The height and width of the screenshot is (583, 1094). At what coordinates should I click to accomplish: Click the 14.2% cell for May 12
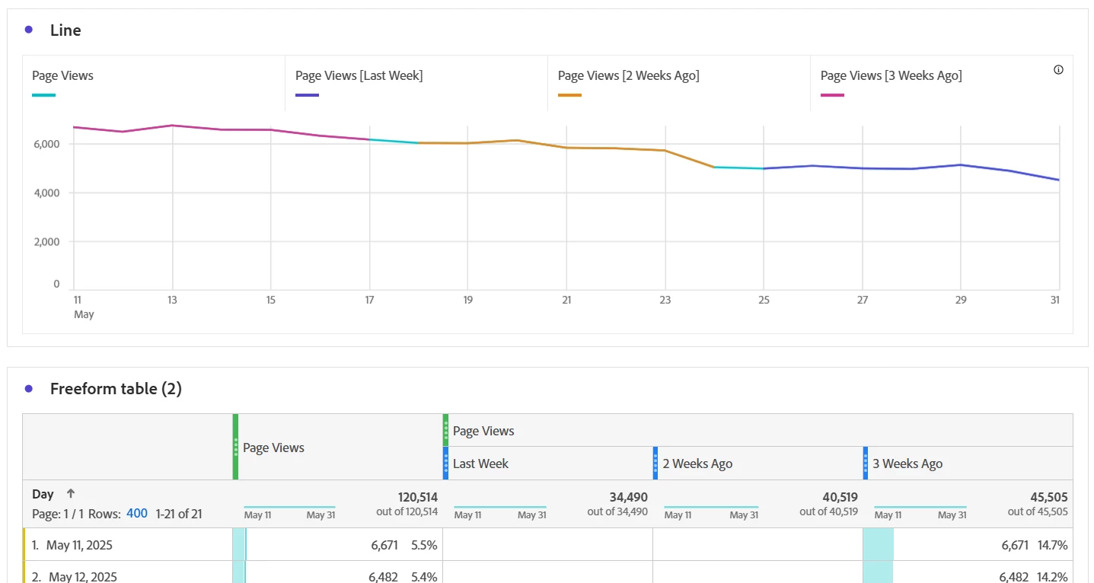[x=1053, y=577]
